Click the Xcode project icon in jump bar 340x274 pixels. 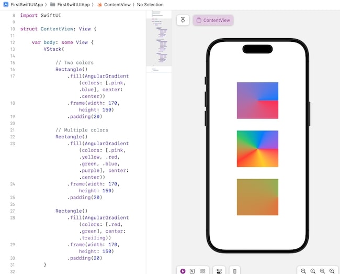coord(6,4)
